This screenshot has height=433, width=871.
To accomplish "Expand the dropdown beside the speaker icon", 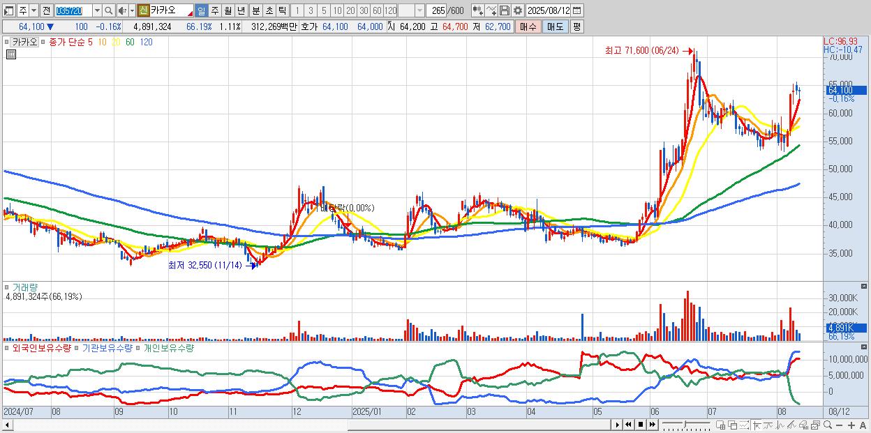I will (x=132, y=10).
